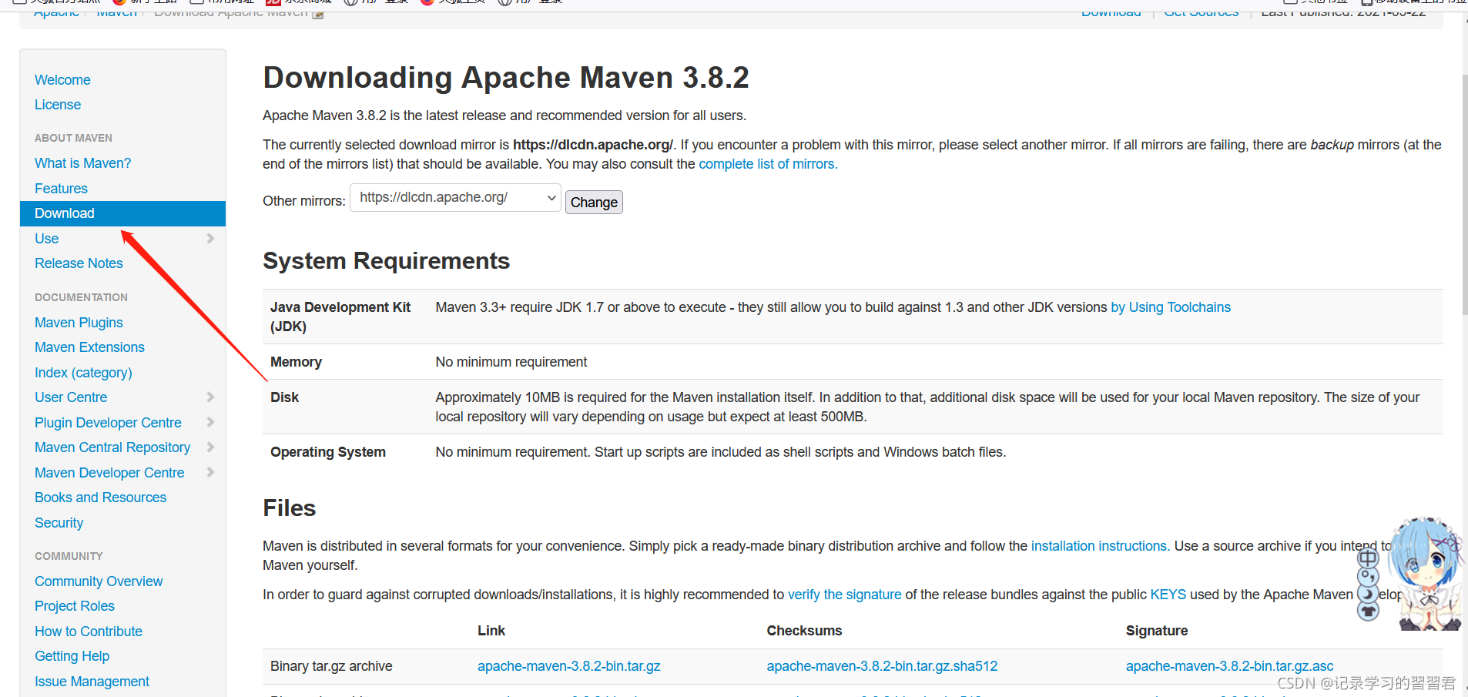Screen dimensions: 1468x697
Task: Download apache-maven-3.8.2-bin.tar.gz
Action: [x=568, y=666]
